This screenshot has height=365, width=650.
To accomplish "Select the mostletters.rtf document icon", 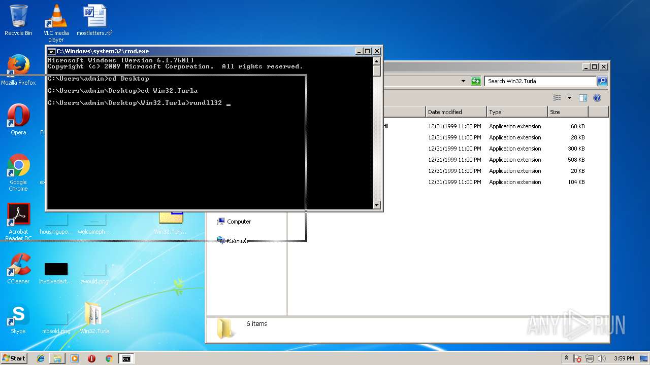I will pyautogui.click(x=94, y=20).
